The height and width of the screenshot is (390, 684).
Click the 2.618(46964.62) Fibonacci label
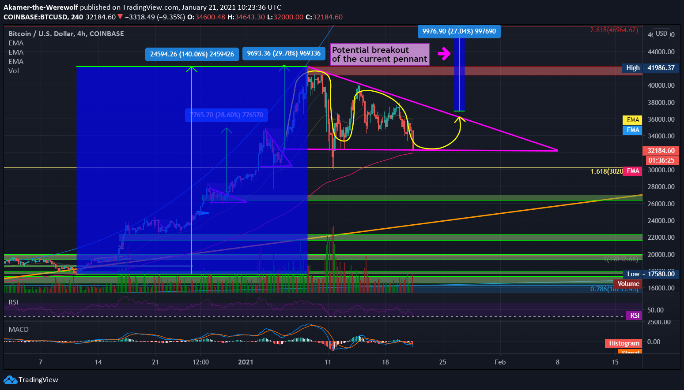coord(614,30)
